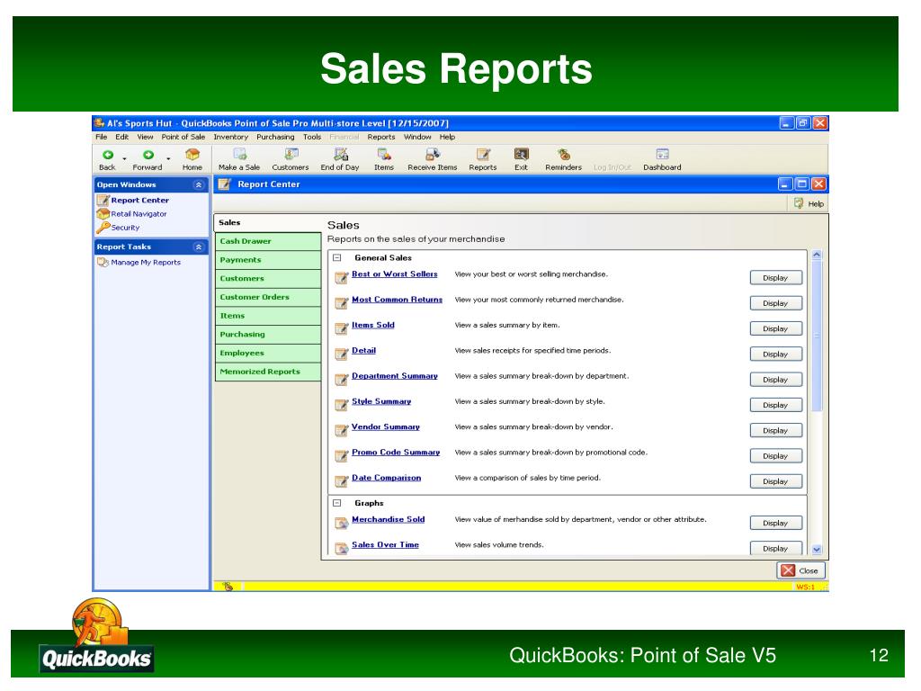Switch to Items report category
This screenshot has height=691, width=921.
click(x=268, y=316)
